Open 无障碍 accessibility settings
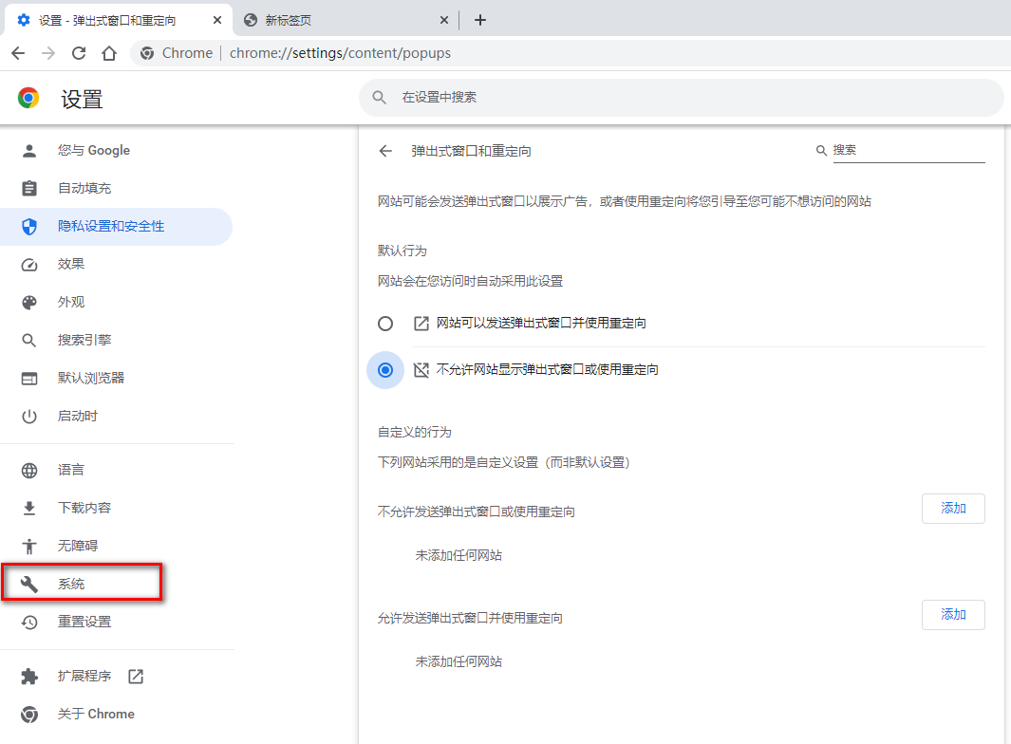The width and height of the screenshot is (1011, 744). pos(116,546)
